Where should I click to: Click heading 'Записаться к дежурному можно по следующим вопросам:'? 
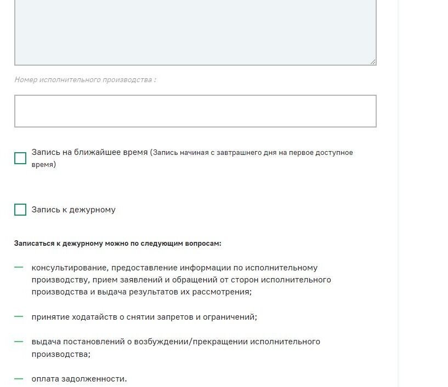(x=118, y=244)
